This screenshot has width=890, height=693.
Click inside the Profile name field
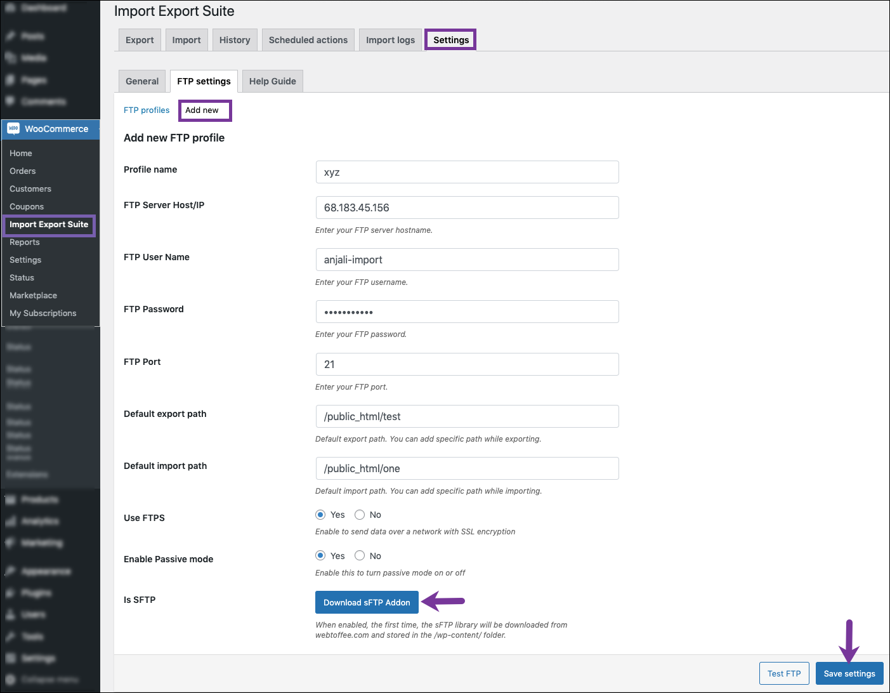(x=467, y=172)
